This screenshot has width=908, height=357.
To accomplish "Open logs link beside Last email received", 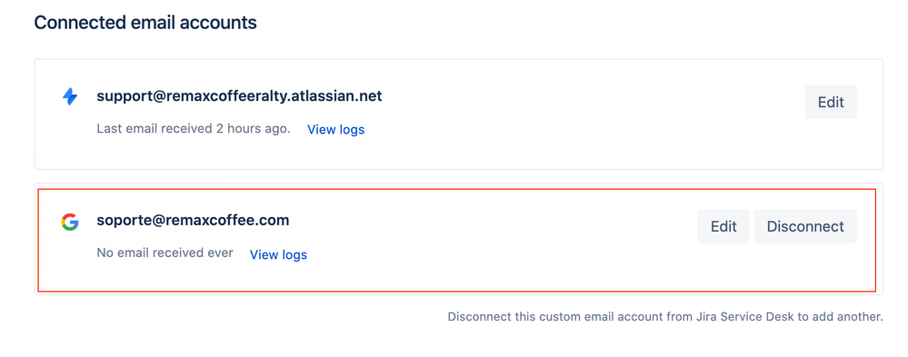I will [x=336, y=130].
